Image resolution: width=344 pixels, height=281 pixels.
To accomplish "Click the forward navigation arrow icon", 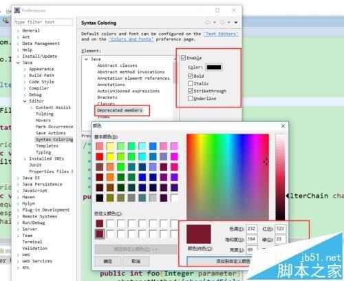I will (222, 23).
